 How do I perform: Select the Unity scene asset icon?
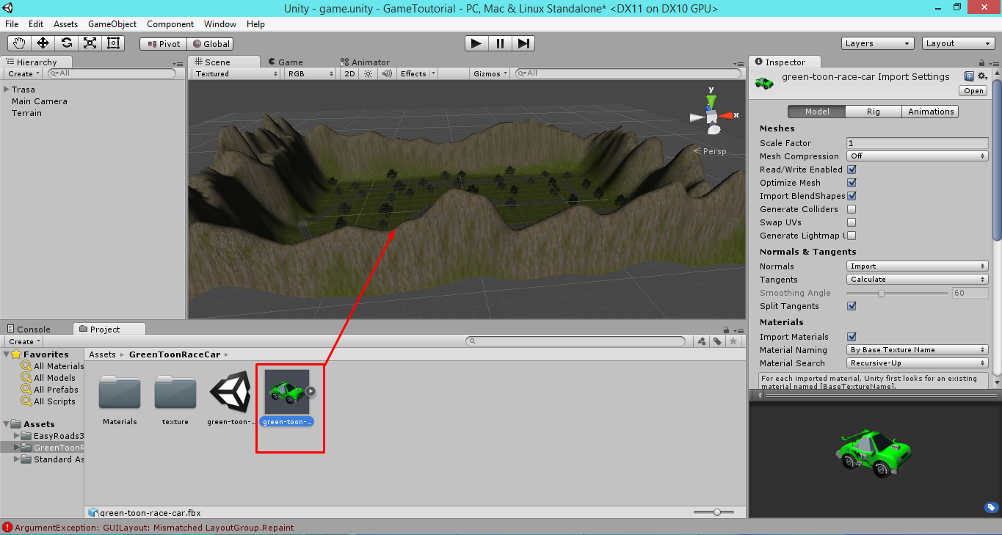point(231,393)
